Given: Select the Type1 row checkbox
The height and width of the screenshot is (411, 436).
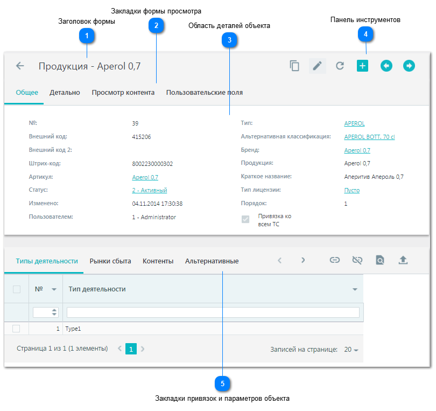Looking at the screenshot, I should (16, 329).
